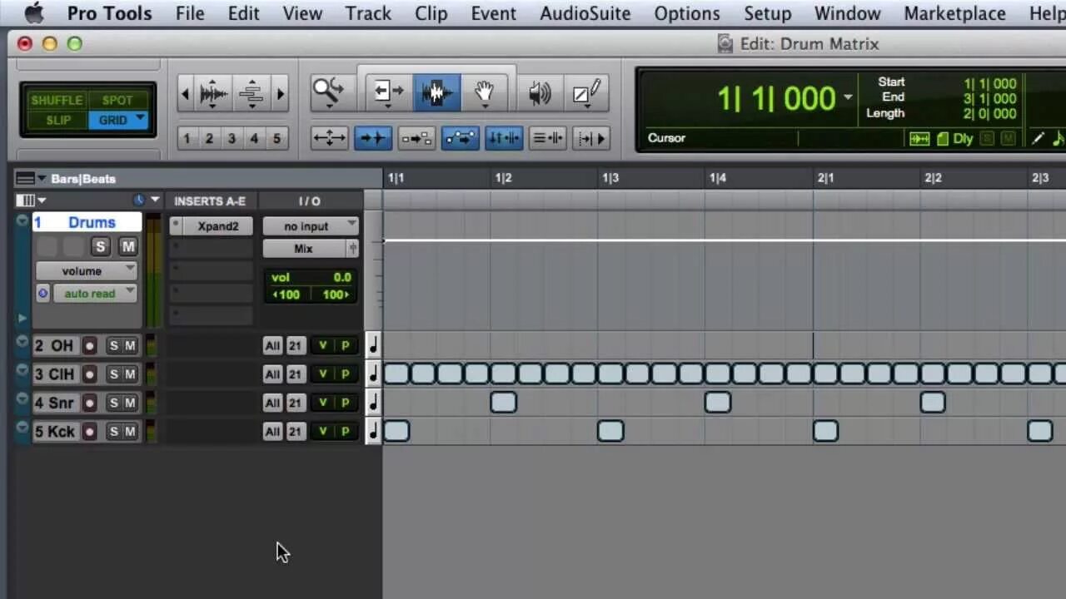
Task: Click the left pan 100 value
Action: pyautogui.click(x=288, y=295)
